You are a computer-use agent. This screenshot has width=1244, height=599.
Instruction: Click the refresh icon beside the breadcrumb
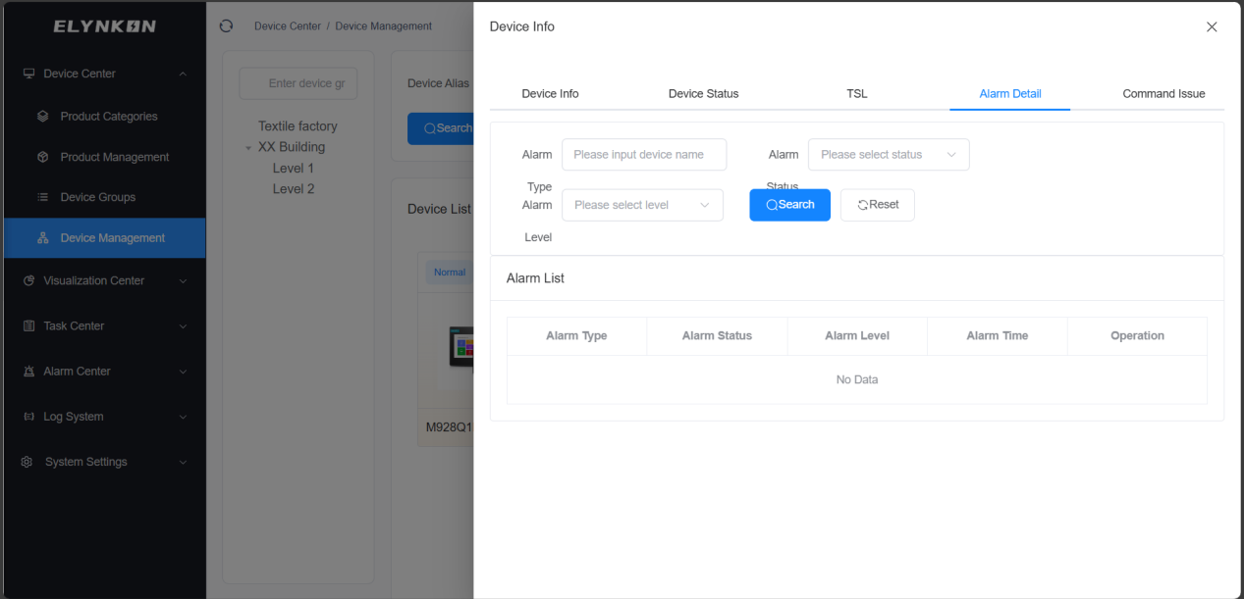[227, 26]
